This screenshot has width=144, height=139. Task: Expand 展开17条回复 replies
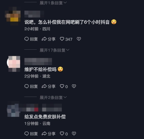click(x=54, y=50)
